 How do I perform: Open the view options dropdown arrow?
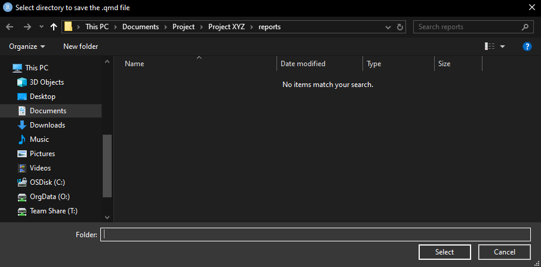502,46
